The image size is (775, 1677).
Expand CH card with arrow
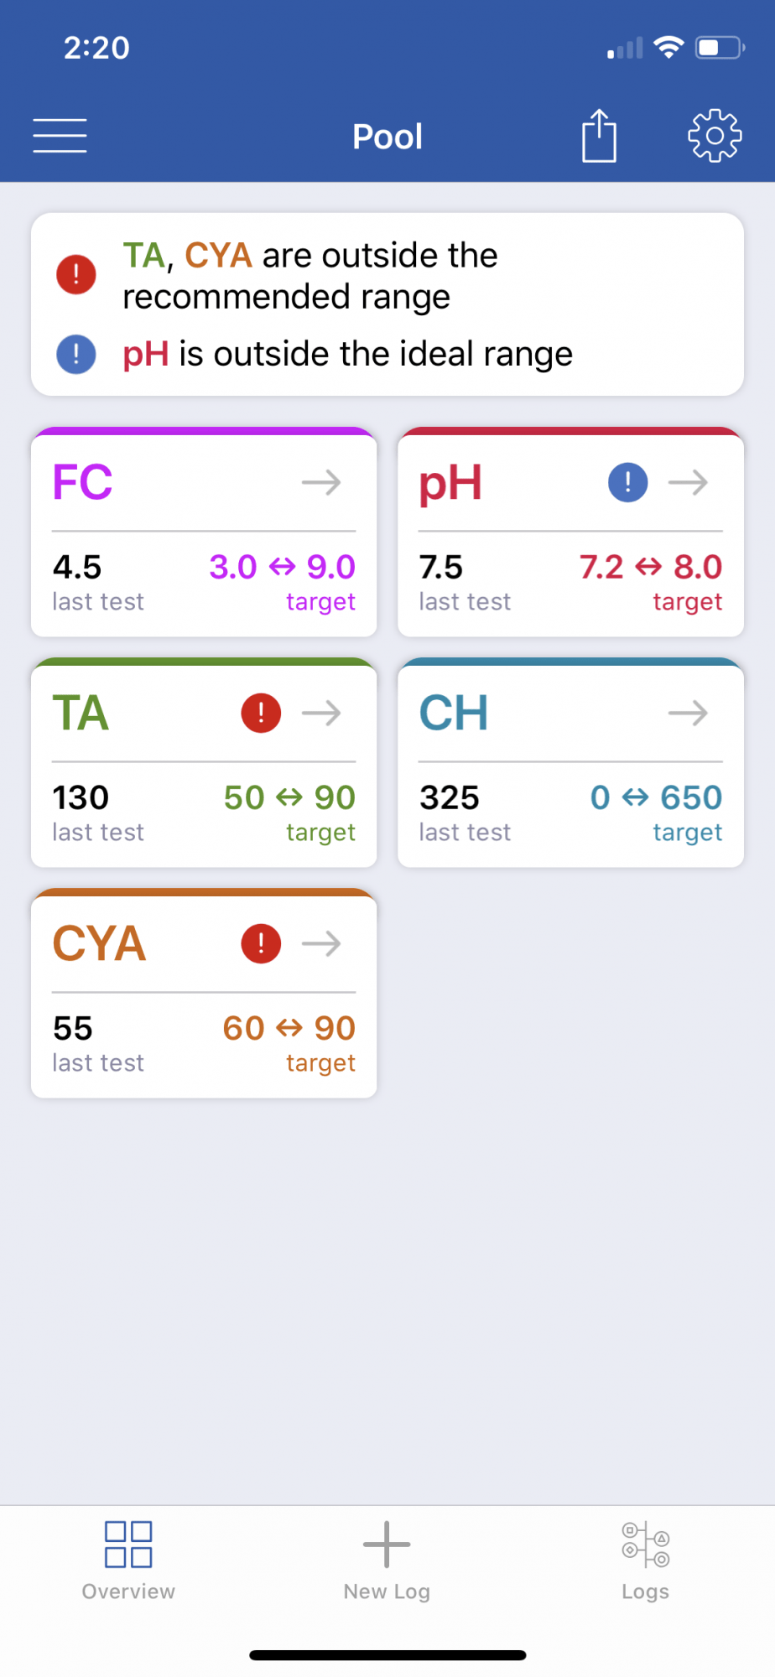tap(688, 714)
